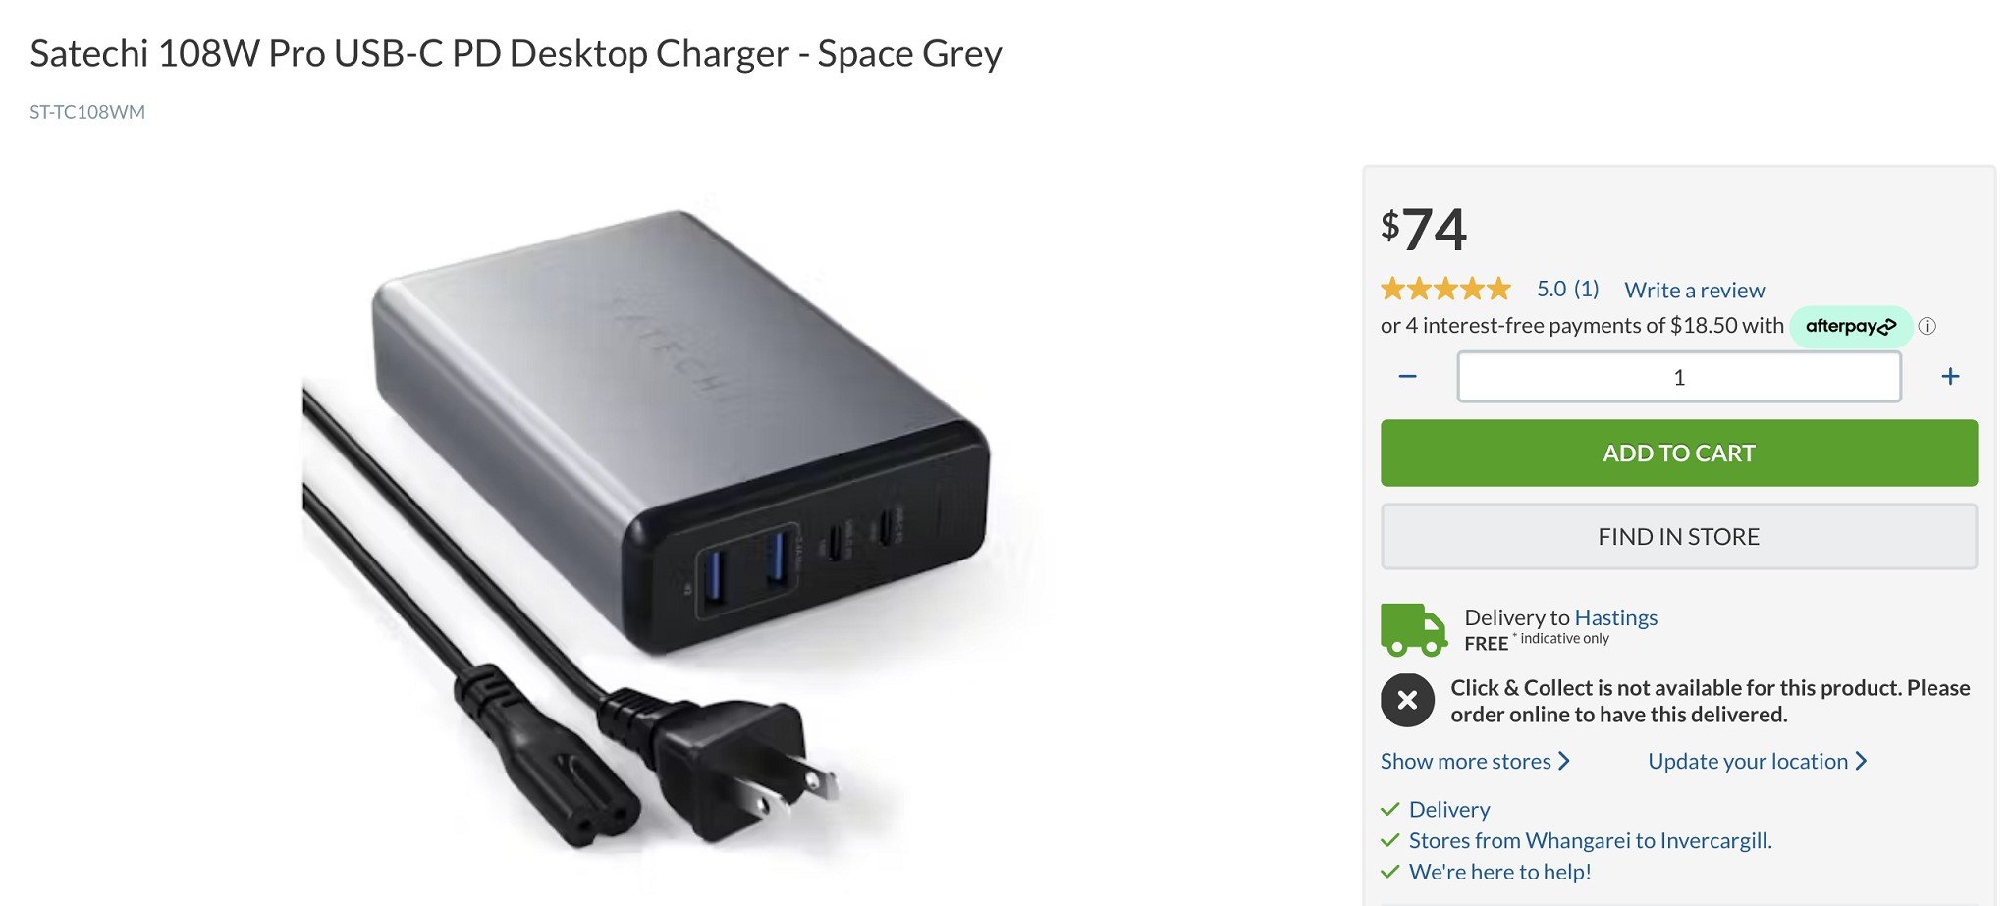Open the 5.0 (1) ratings link
This screenshot has width=2011, height=906.
click(1567, 290)
